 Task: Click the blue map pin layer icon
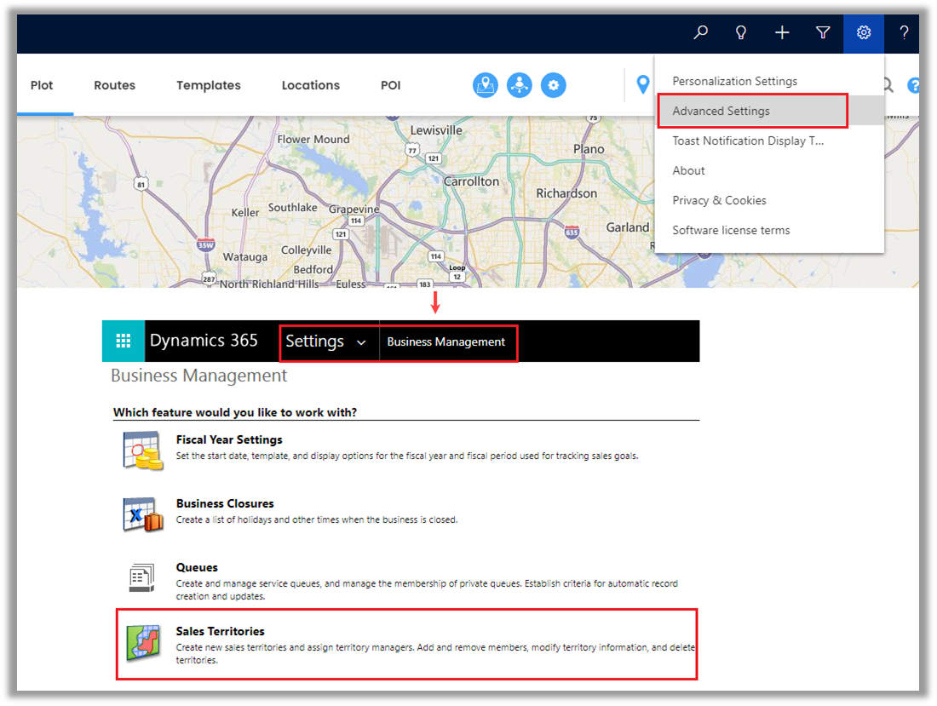tap(486, 85)
